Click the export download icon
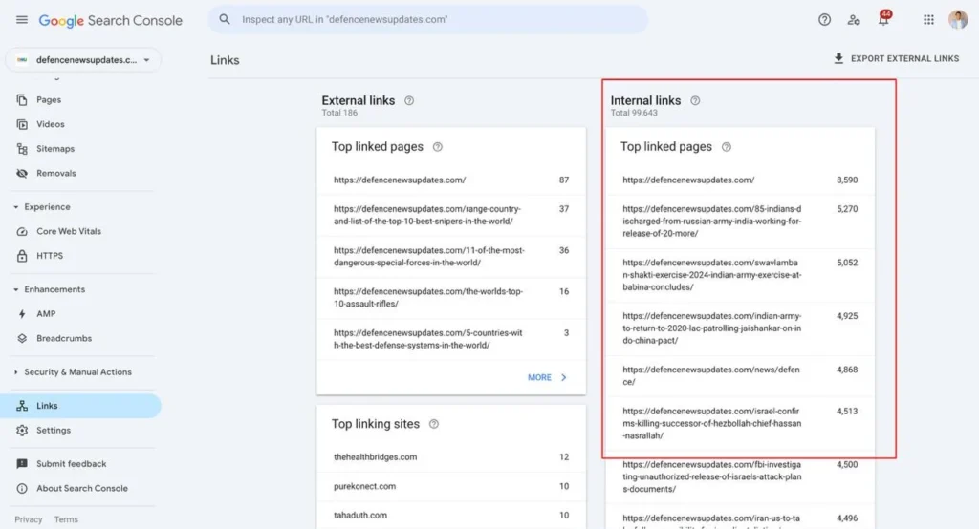Screen dimensions: 979x529 (838, 58)
